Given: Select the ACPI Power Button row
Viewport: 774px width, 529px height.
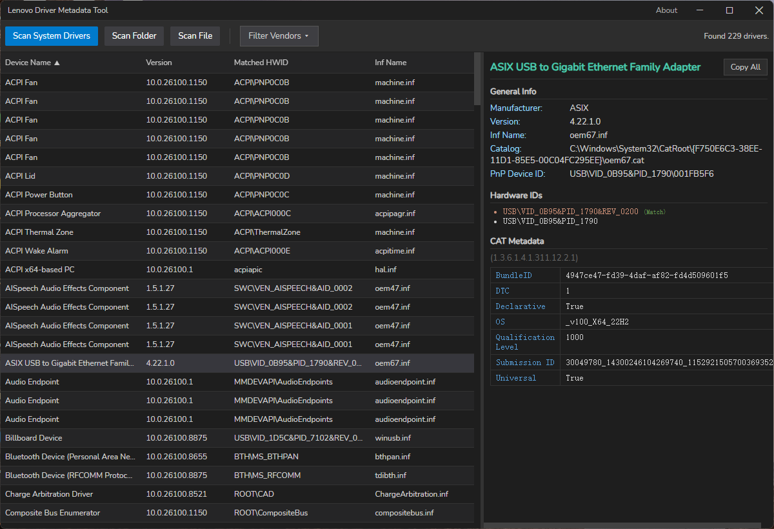Looking at the screenshot, I should [x=237, y=195].
